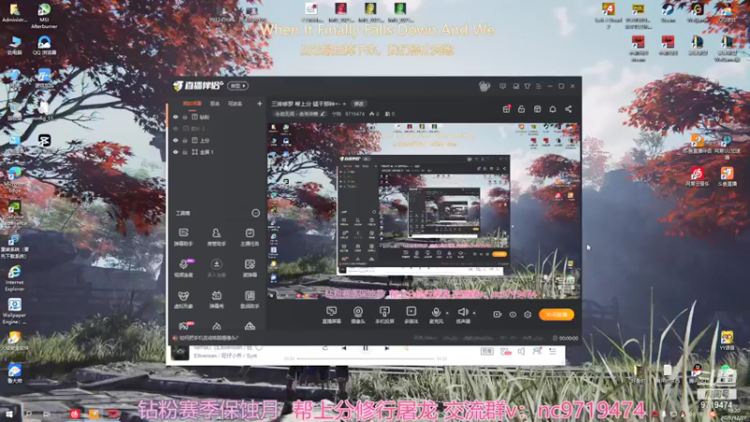
Task: Open the 虚拟形象 bear-face tool
Action: pos(183,299)
